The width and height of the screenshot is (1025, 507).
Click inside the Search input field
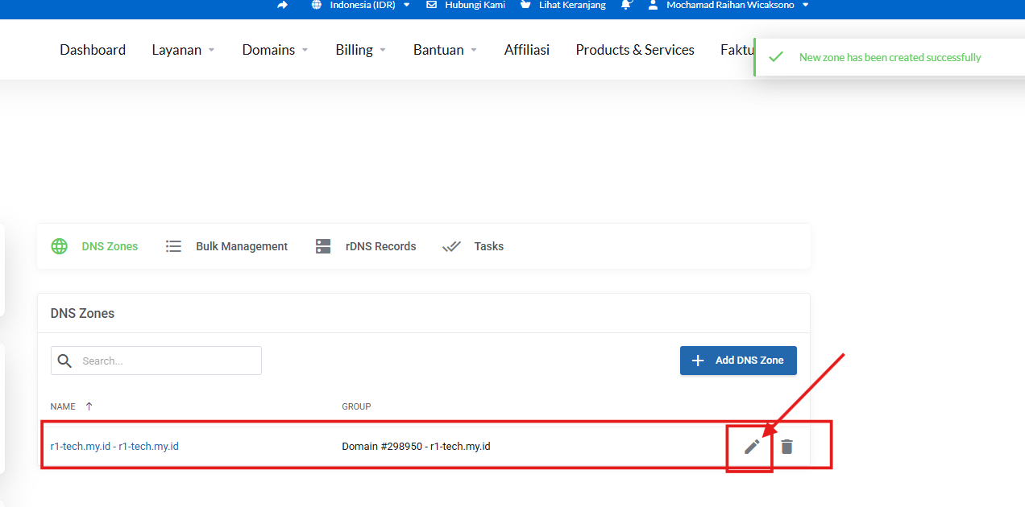(161, 361)
